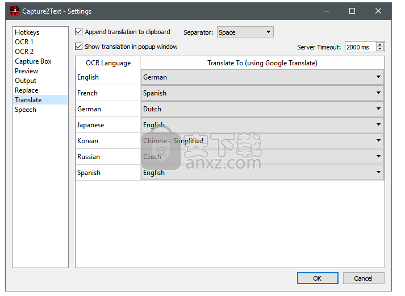Click the English cell in OCR Language column

(x=108, y=77)
